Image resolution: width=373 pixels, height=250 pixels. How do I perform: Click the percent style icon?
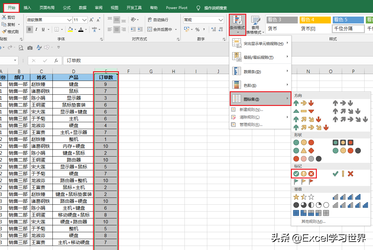[198, 29]
